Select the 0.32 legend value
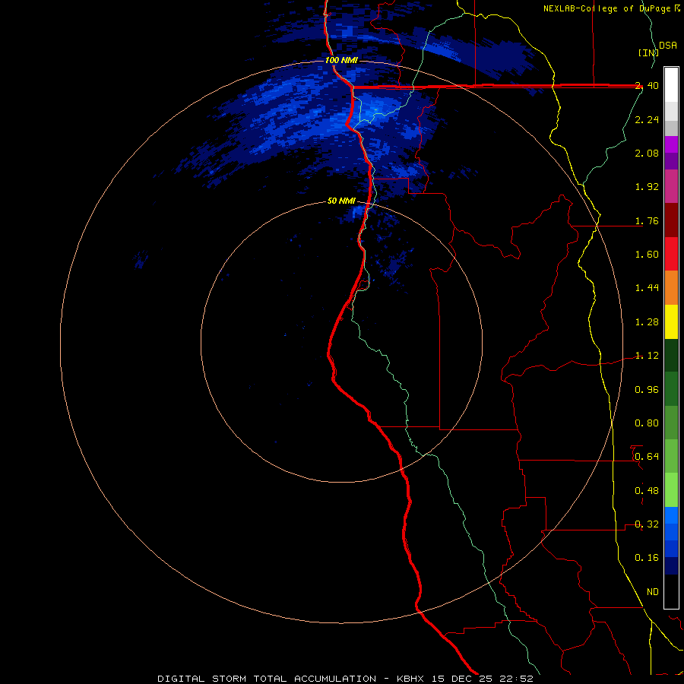 tap(647, 524)
